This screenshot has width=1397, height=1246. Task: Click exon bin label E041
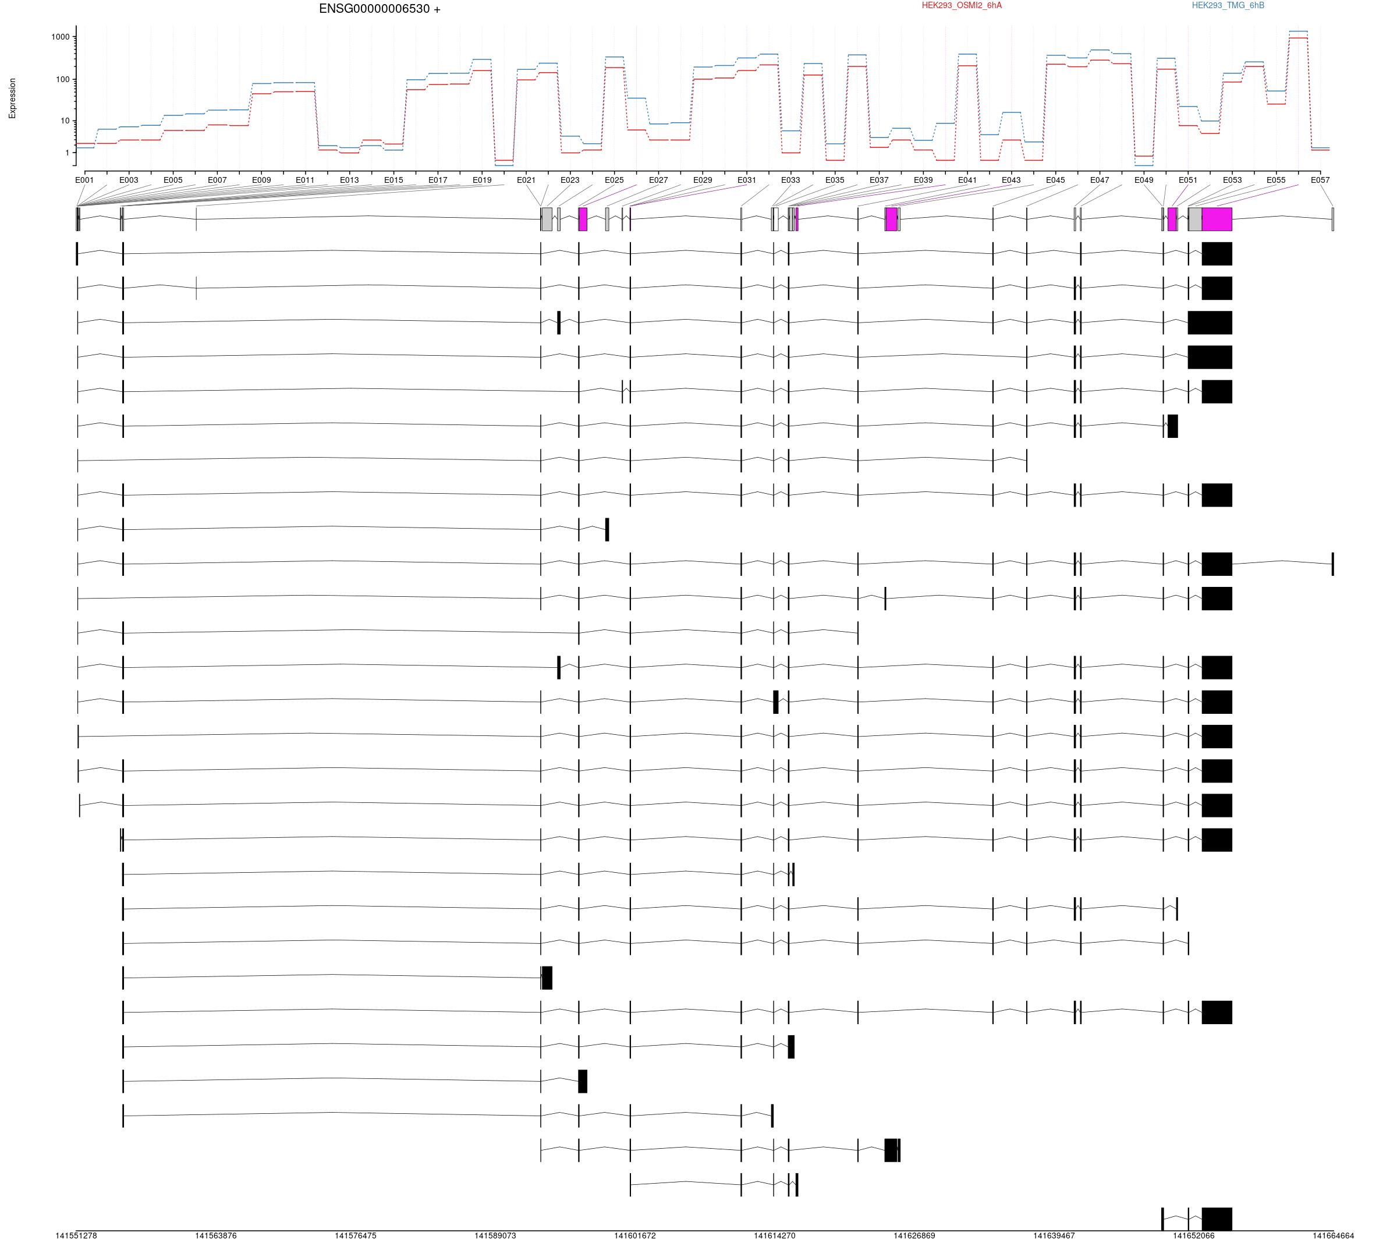tap(968, 180)
